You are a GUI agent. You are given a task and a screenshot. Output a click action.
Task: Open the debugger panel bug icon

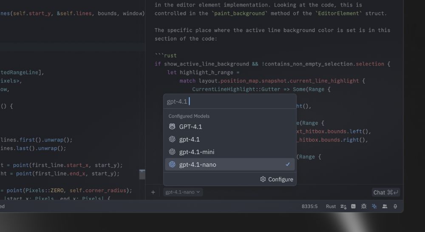point(364,206)
